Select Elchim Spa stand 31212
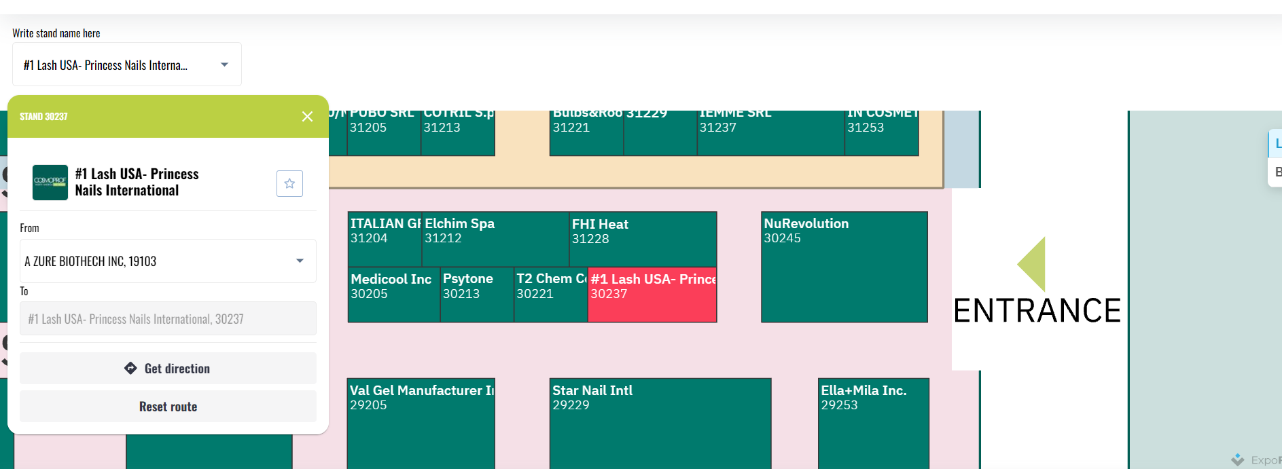Screen dimensions: 1282x469 pos(495,239)
